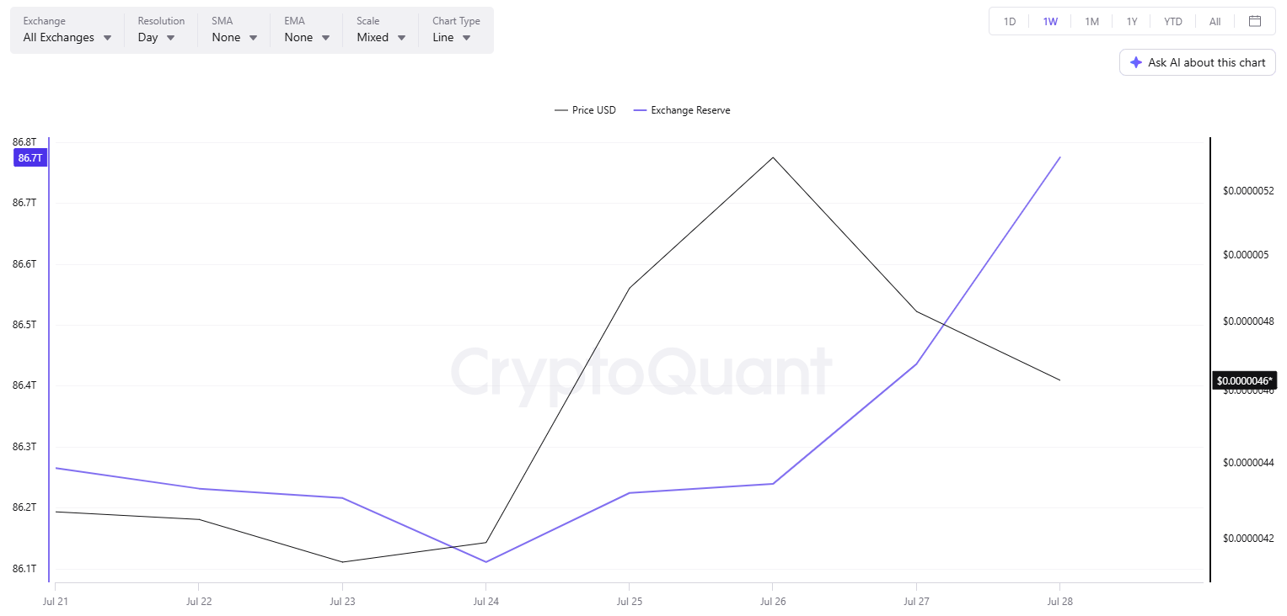Select the YTD time range

(1173, 22)
